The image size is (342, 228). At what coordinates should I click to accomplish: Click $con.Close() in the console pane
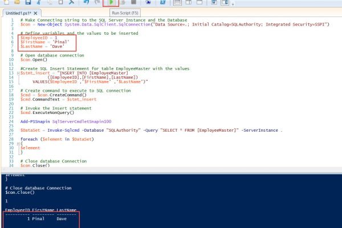pos(20,193)
